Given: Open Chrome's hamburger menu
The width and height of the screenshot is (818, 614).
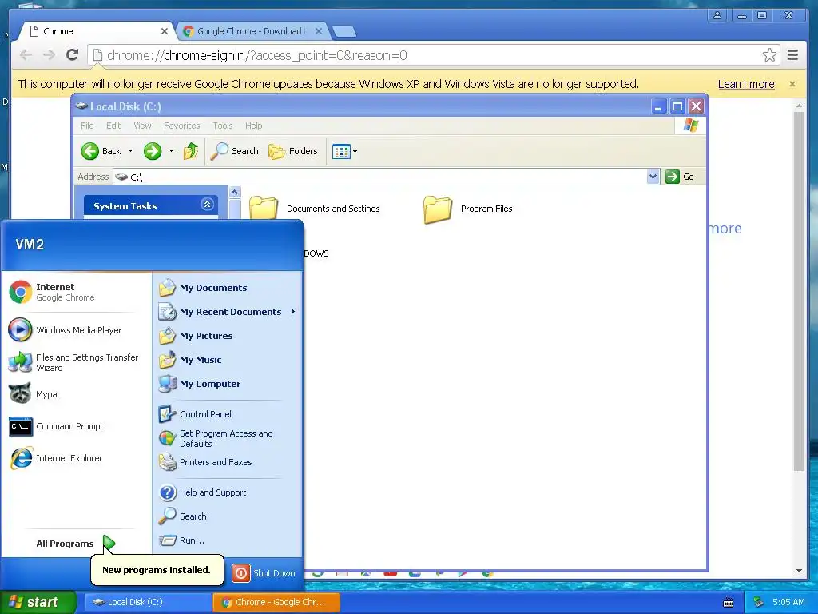Looking at the screenshot, I should pyautogui.click(x=792, y=55).
